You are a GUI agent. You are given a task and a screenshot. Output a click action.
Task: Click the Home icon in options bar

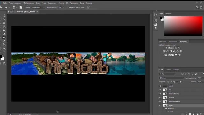coord(1,7)
